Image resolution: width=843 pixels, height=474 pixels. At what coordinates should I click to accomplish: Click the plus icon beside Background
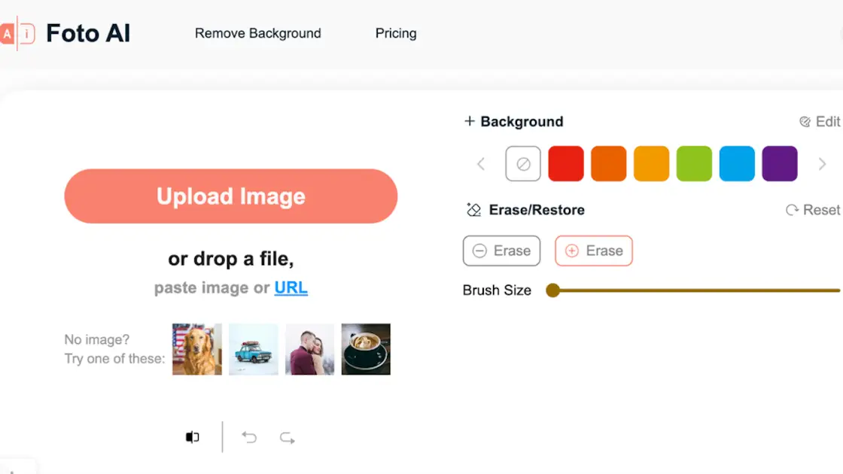(470, 122)
